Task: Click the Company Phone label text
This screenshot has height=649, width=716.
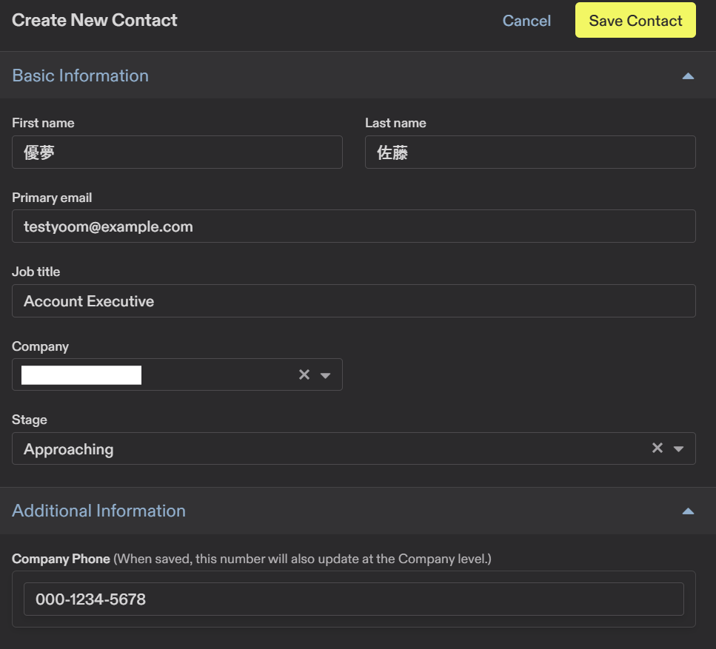Action: 61,559
